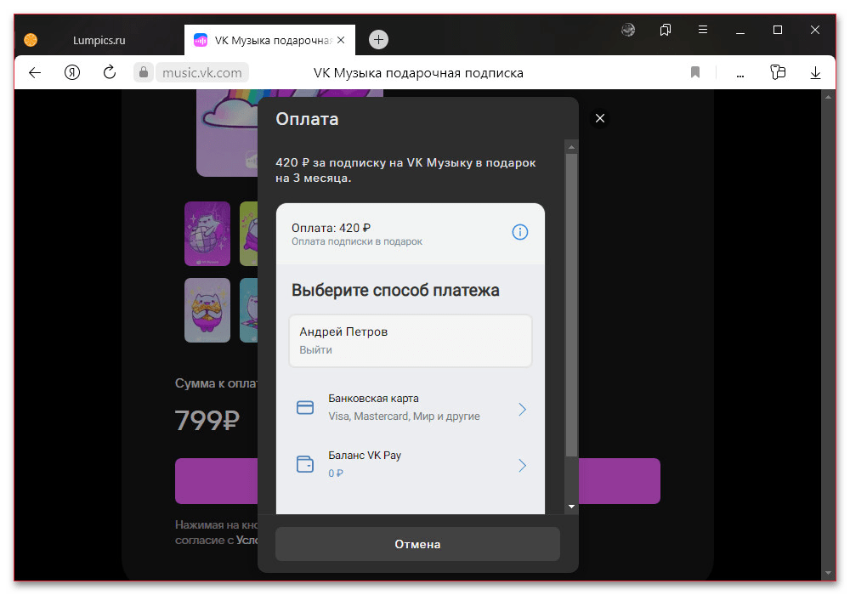Open the browser hamburger menu
The width and height of the screenshot is (850, 595).
pyautogui.click(x=703, y=30)
